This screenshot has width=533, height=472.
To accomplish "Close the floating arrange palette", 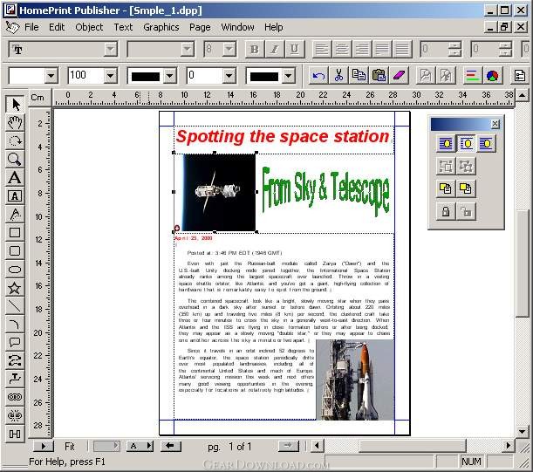I will point(495,124).
